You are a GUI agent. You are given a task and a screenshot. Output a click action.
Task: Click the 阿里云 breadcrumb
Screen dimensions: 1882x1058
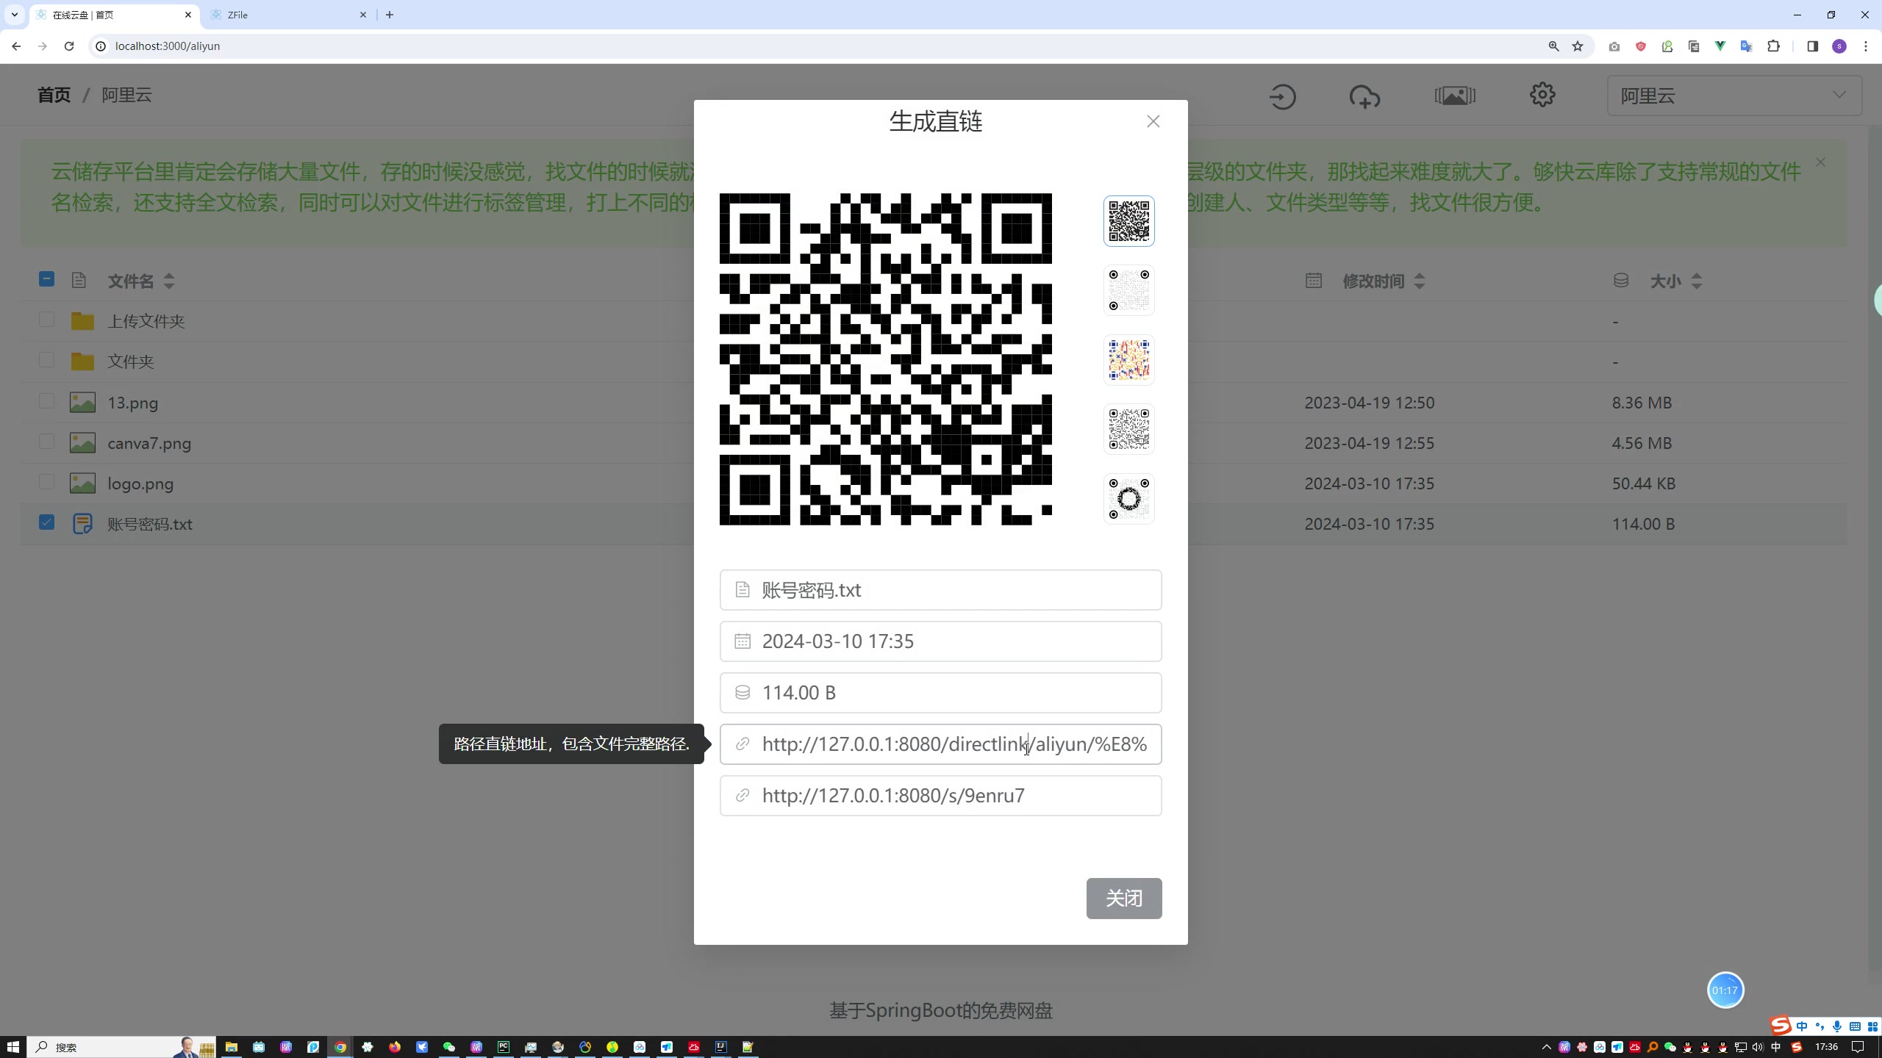(126, 95)
